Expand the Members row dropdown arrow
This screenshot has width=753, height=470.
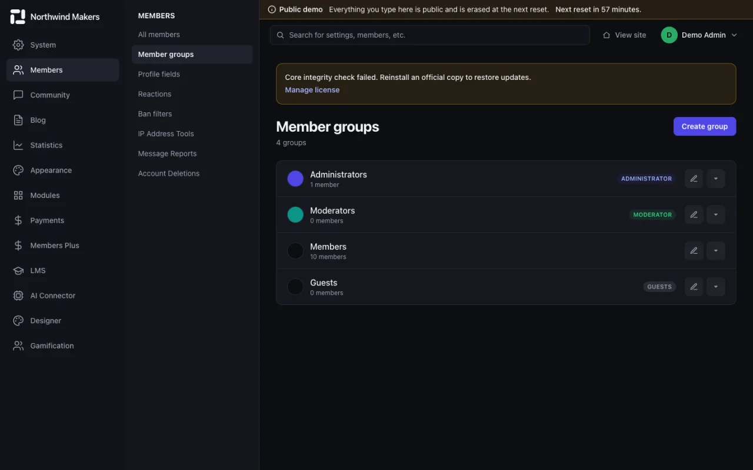(716, 251)
